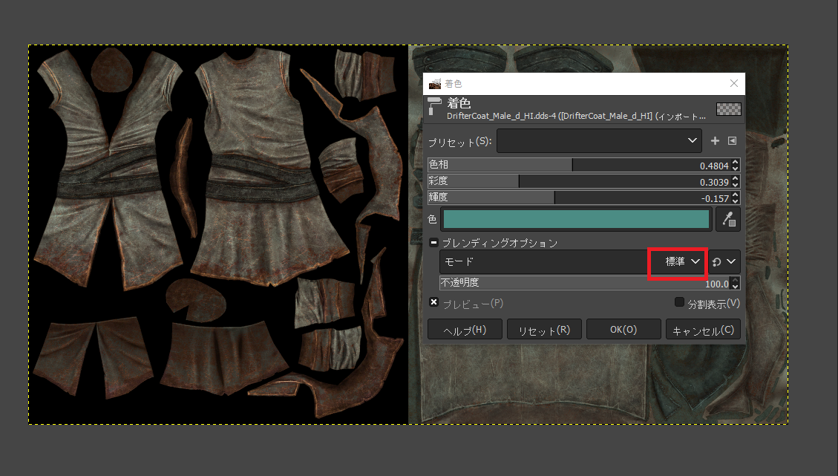Click the 彩度 saturation slider
Screen dimensions: 838x476
tap(580, 181)
